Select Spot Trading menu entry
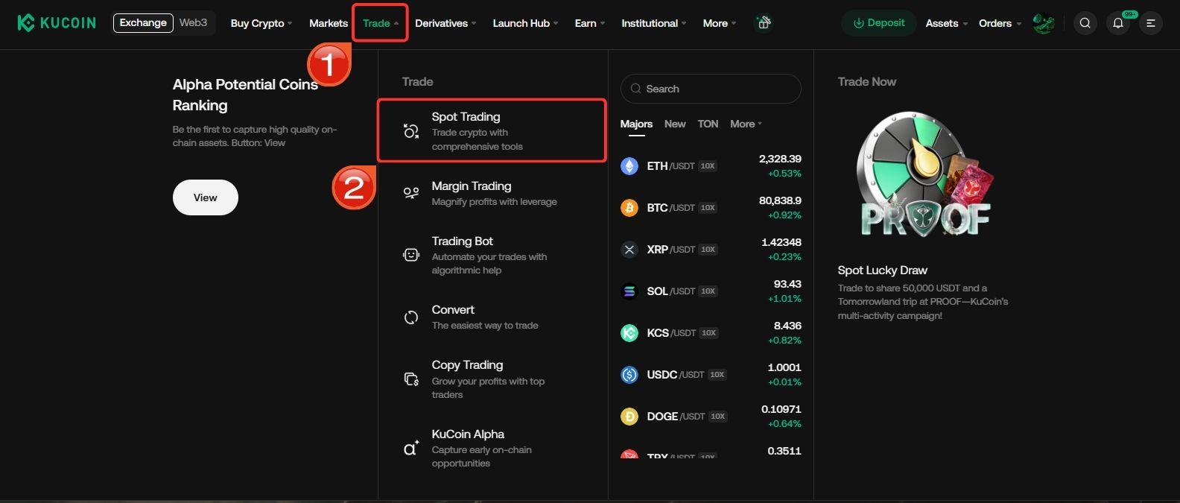The image size is (1180, 503). (x=492, y=130)
